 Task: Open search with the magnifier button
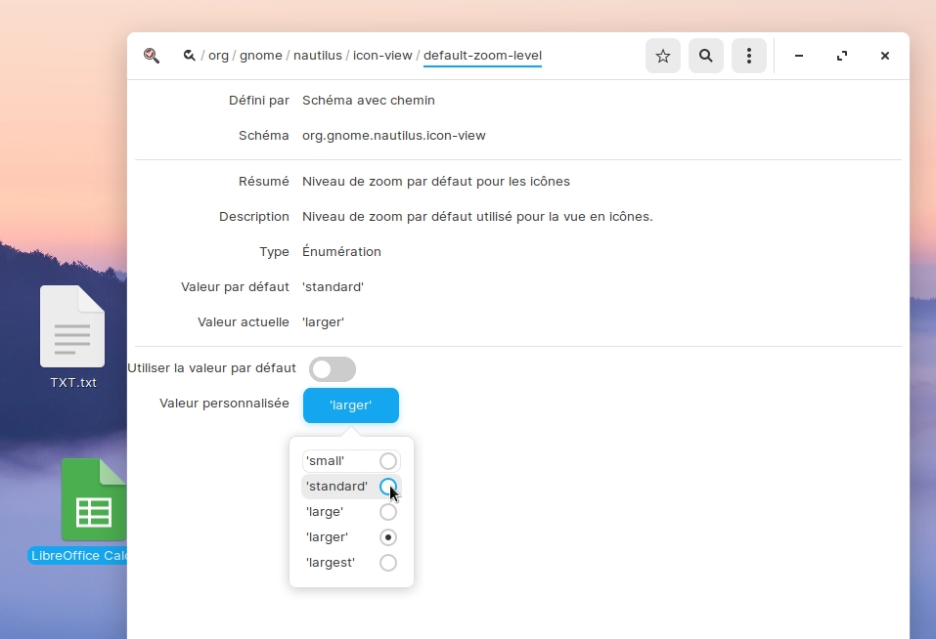point(705,56)
